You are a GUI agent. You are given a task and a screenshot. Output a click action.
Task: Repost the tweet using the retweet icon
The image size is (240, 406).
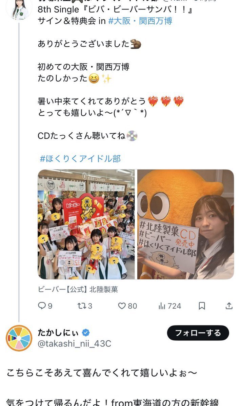(x=82, y=306)
